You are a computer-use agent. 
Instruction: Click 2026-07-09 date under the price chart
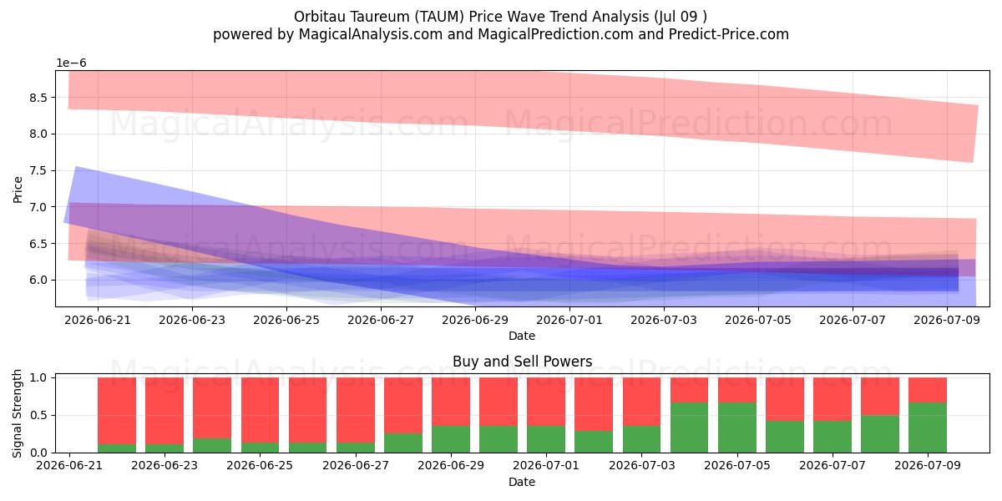pos(947,319)
